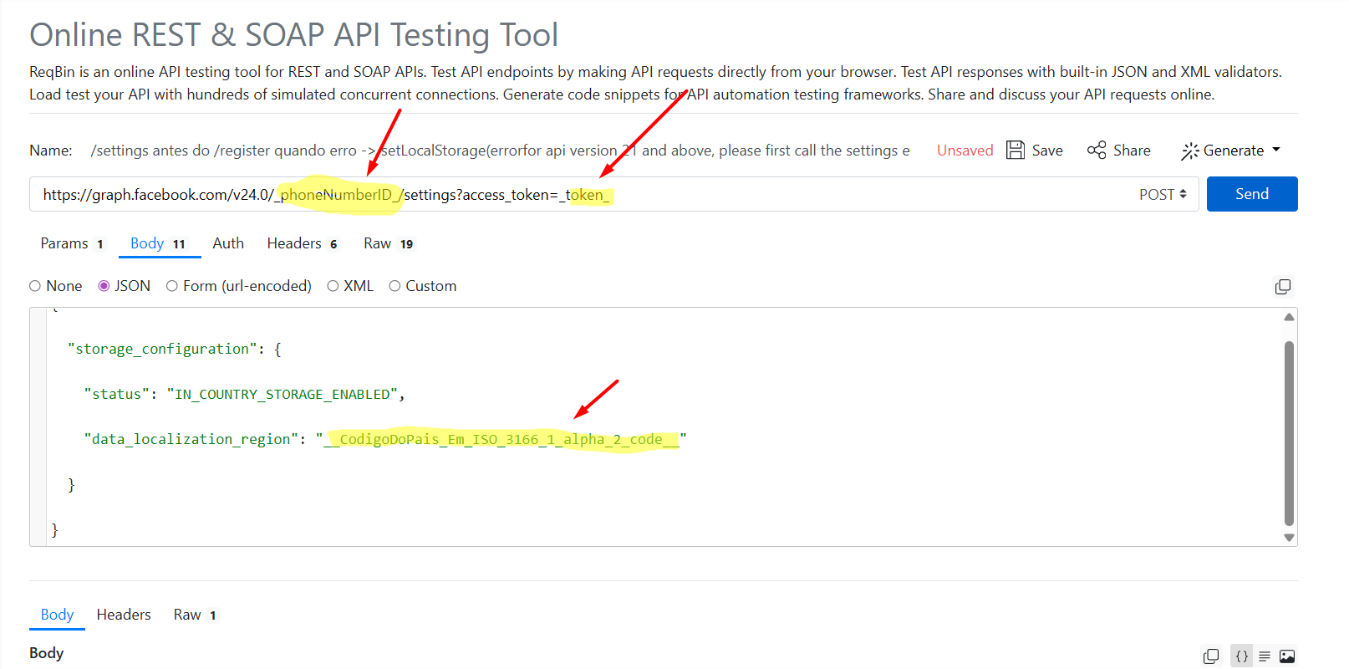
Task: Open the request Raw tab with 19
Action: [x=389, y=243]
